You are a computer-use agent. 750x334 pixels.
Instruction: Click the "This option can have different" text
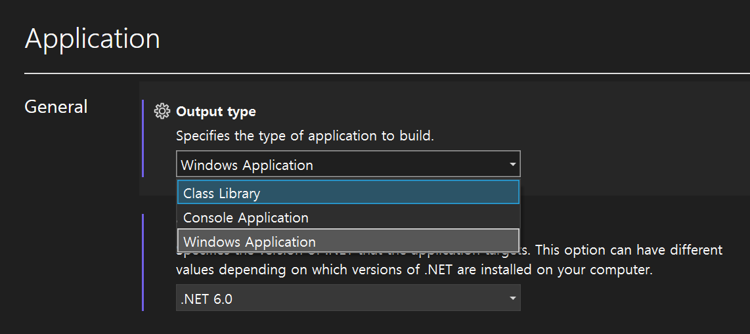pyautogui.click(x=630, y=251)
